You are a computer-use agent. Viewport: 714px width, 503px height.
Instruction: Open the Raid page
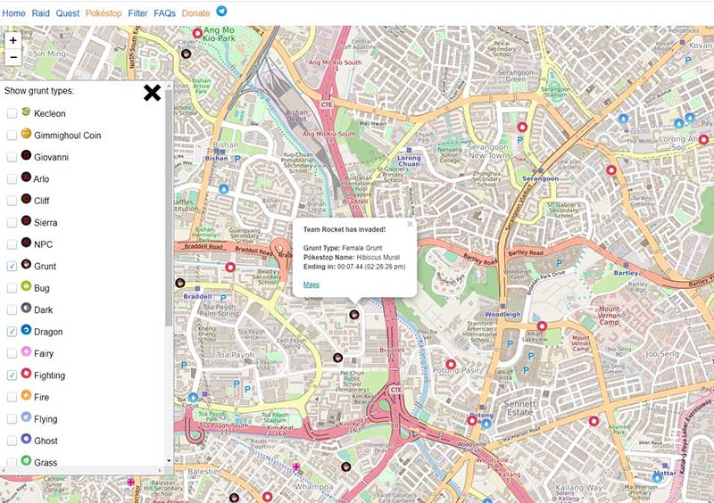pos(40,13)
